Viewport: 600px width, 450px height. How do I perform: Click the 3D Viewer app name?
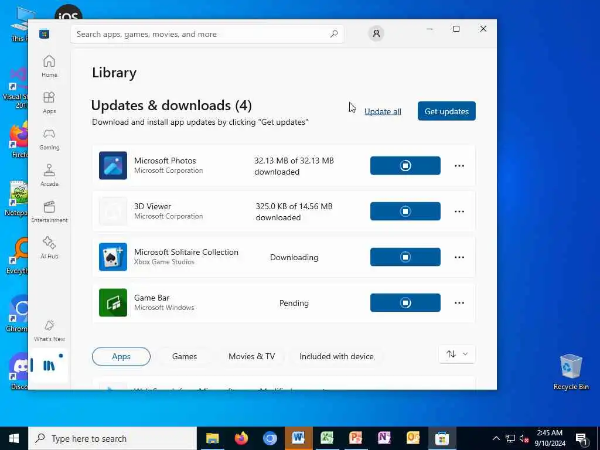(x=152, y=206)
